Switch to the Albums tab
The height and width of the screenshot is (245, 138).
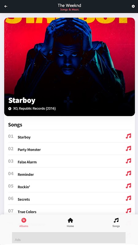click(x=24, y=223)
